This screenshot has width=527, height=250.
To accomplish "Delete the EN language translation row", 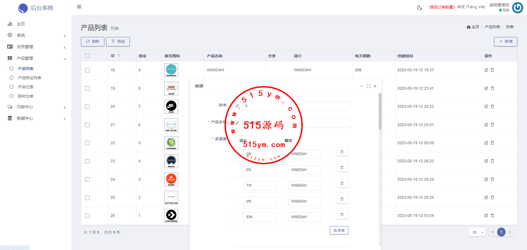I will [x=342, y=167].
